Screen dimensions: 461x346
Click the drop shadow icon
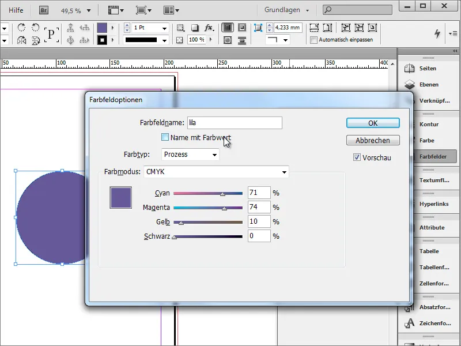tap(194, 27)
